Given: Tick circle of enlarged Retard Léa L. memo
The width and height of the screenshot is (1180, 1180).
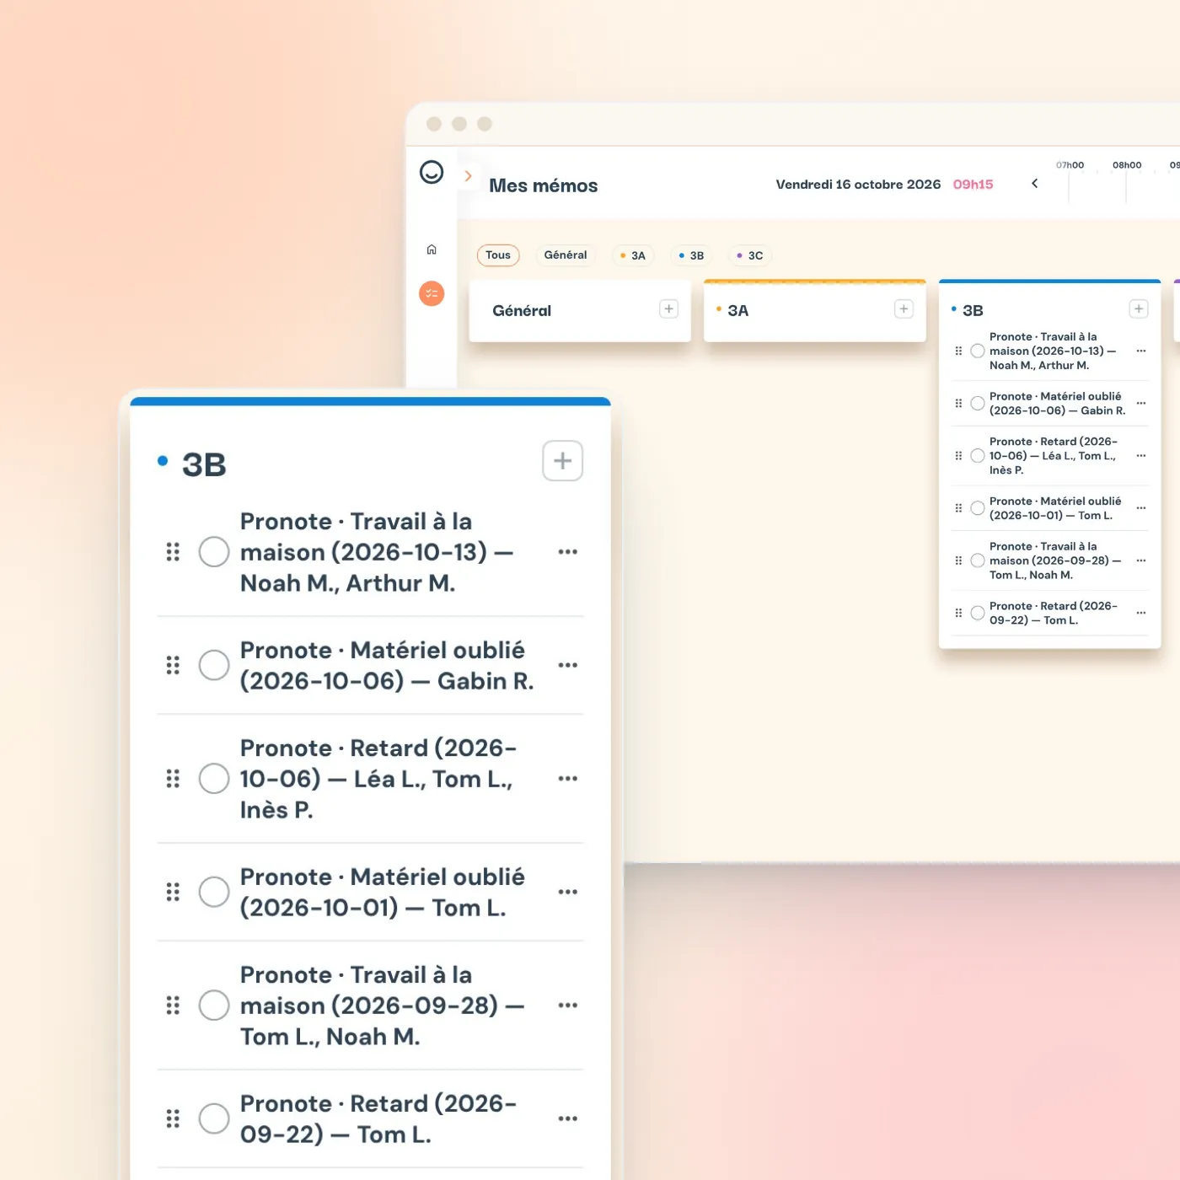Looking at the screenshot, I should click(x=214, y=779).
